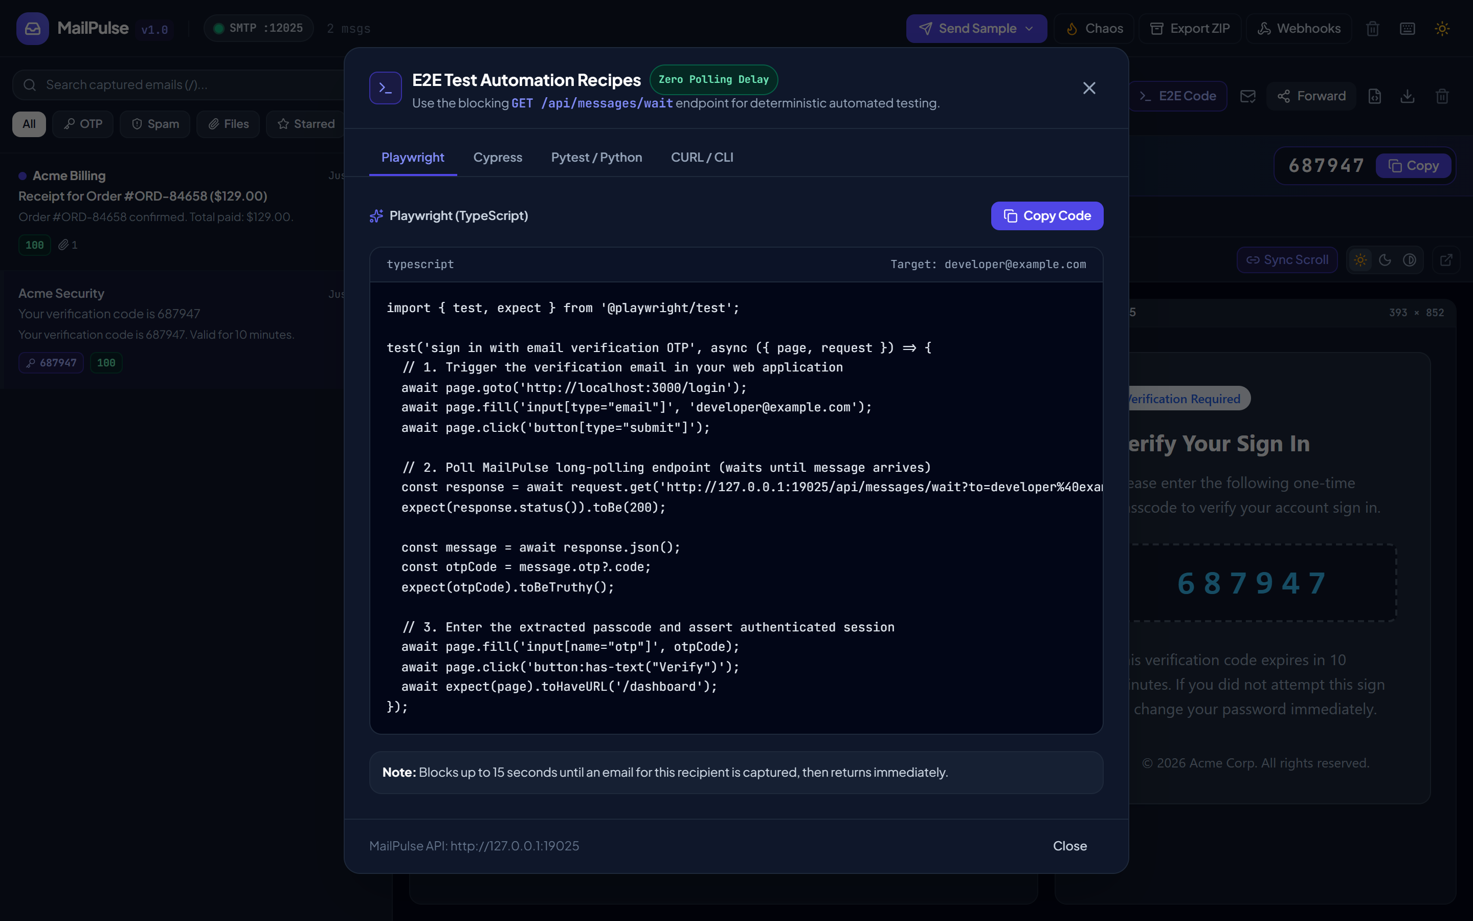Open the Webhooks panel
This screenshot has height=921, width=1473.
1299,29
